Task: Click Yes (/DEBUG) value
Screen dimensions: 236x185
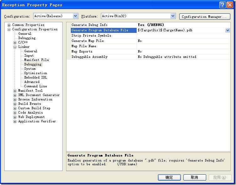Action: click(x=151, y=25)
